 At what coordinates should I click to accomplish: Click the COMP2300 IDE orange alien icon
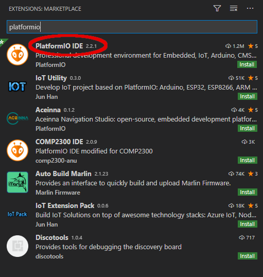[17, 150]
